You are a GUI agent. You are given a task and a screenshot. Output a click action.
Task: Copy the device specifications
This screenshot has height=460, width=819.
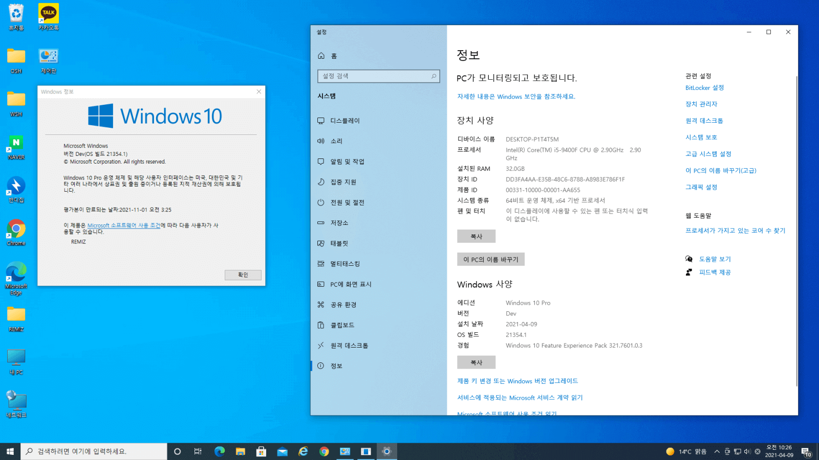point(476,236)
